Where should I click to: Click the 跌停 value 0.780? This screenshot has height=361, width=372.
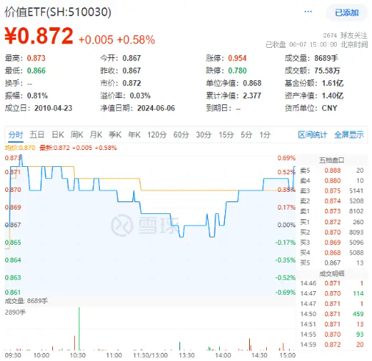tap(237, 71)
